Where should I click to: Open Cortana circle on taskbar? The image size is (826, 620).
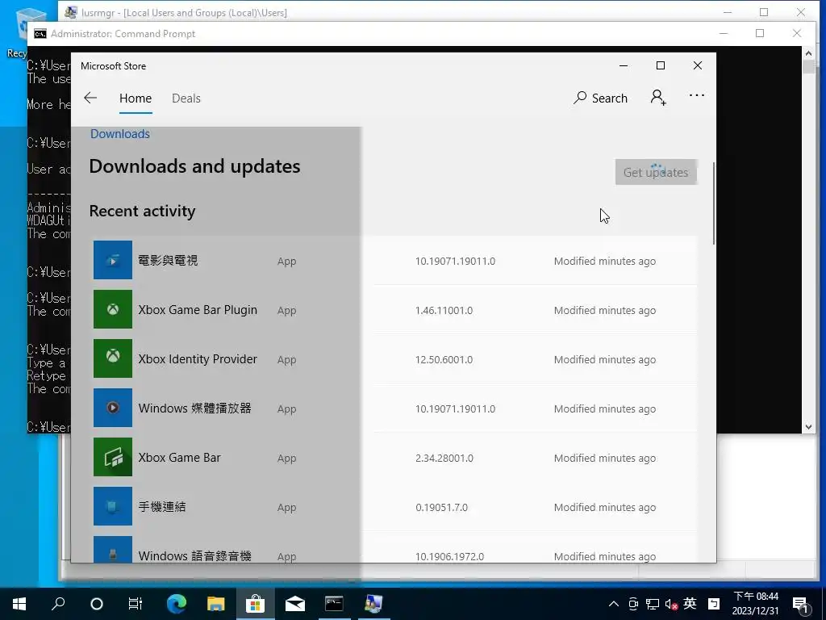97,604
